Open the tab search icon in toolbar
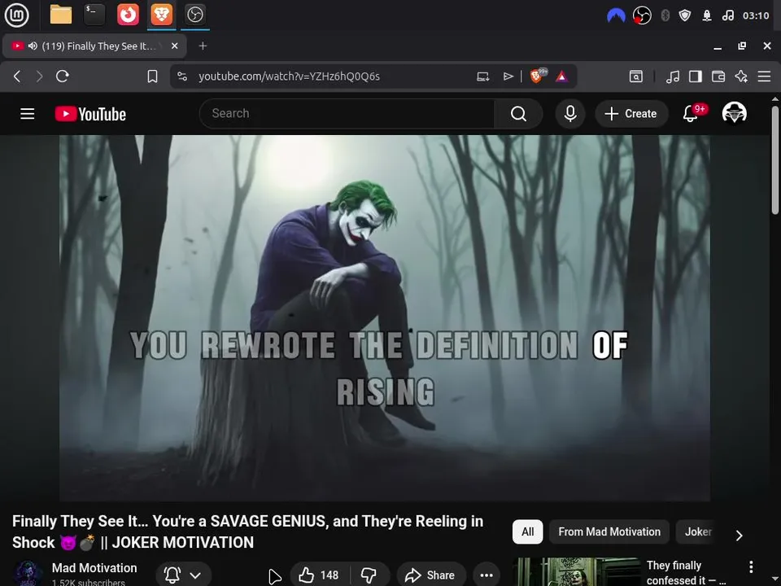The image size is (781, 586). (636, 77)
